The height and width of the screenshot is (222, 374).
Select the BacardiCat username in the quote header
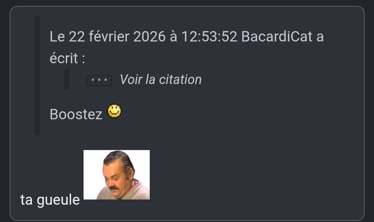coord(277,37)
